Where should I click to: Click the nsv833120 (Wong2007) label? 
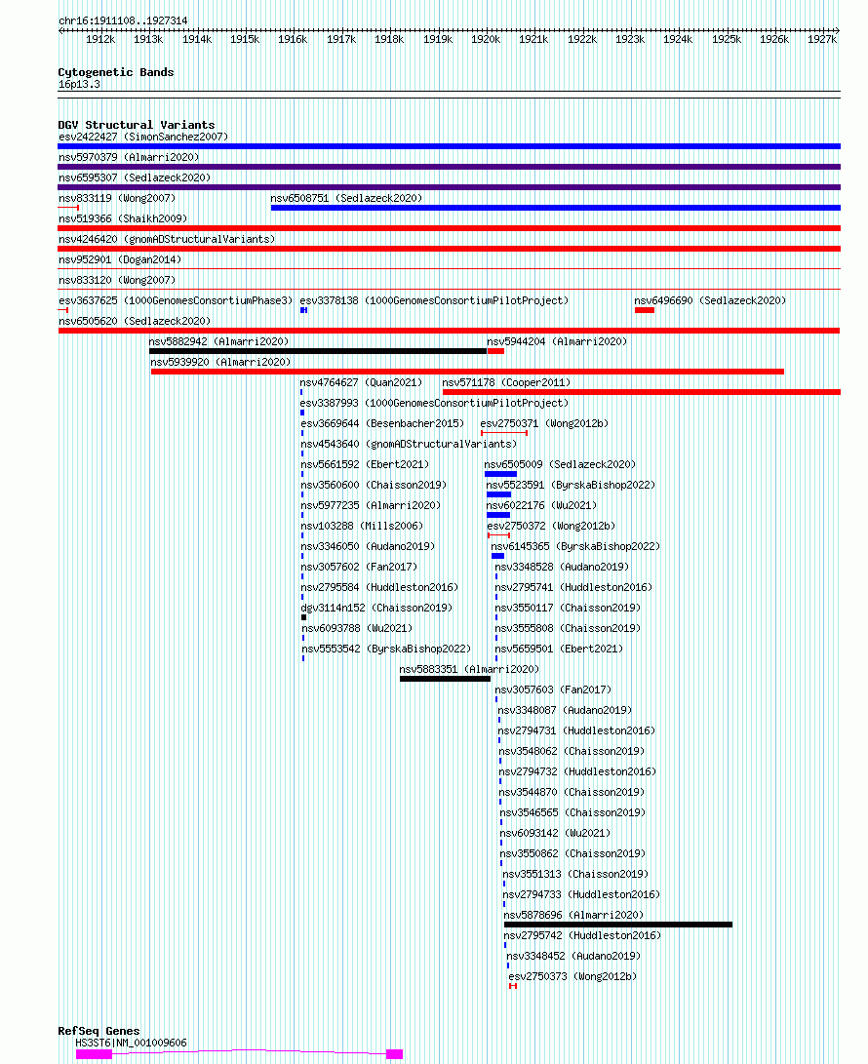click(117, 280)
